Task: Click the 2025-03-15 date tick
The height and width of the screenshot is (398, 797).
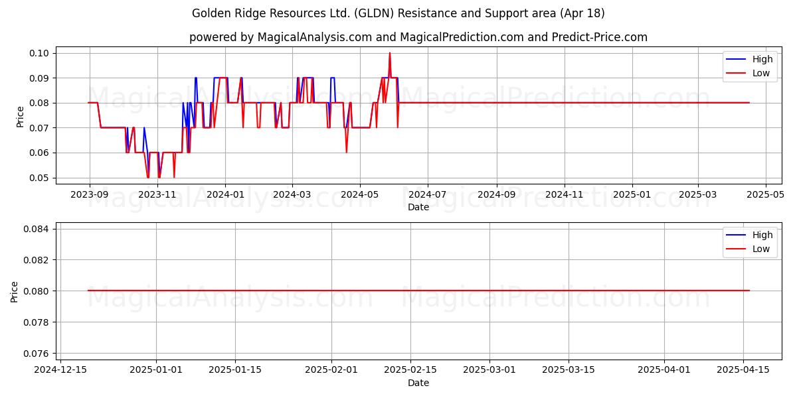Action: click(569, 370)
